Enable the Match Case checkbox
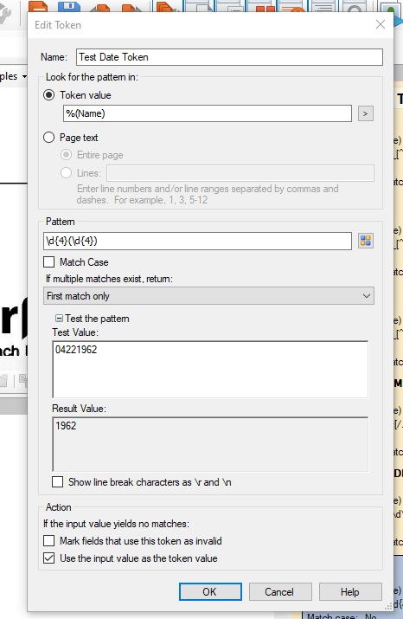 pos(49,262)
